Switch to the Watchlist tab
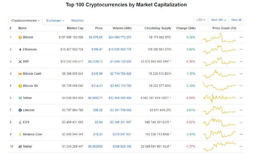Viewport: 257px width, 160px height. click(77, 21)
